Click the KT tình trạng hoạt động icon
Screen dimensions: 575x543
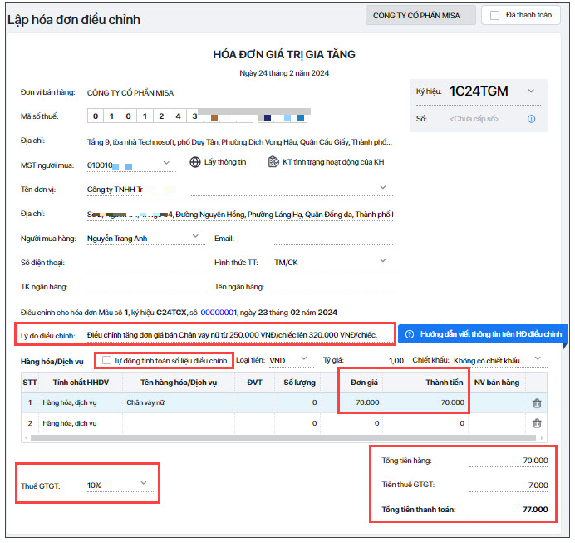click(273, 162)
